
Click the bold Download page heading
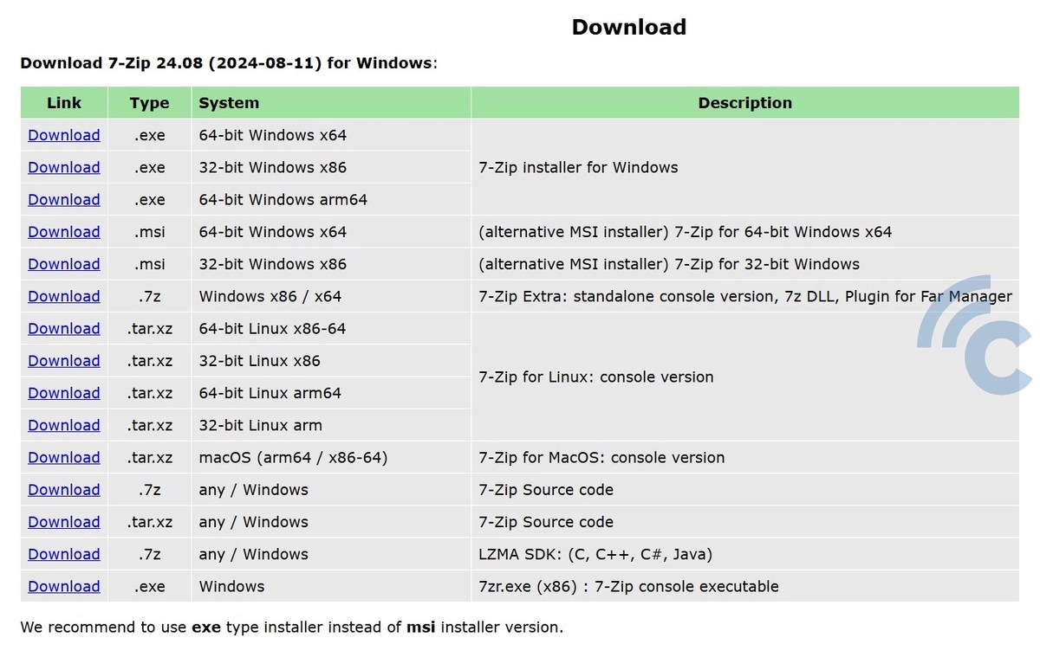click(629, 27)
